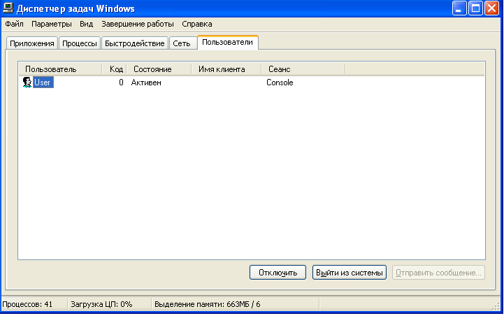Sort by the Имя клиента column header
This screenshot has height=316, width=504.
coord(226,69)
